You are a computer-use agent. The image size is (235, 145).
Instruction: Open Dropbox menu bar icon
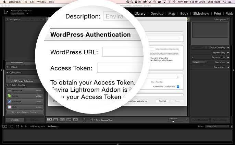[x=150, y=2]
